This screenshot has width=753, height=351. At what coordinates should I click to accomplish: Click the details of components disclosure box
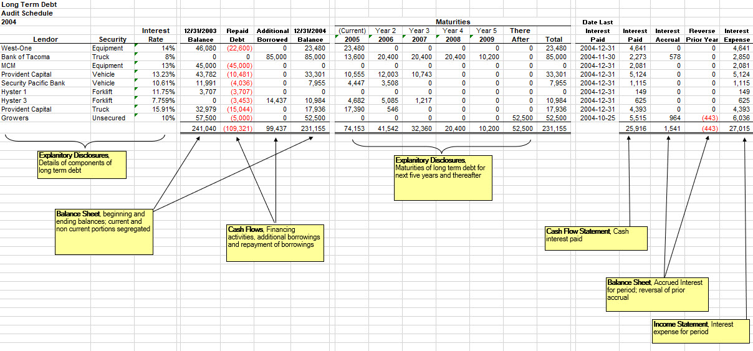(82, 163)
